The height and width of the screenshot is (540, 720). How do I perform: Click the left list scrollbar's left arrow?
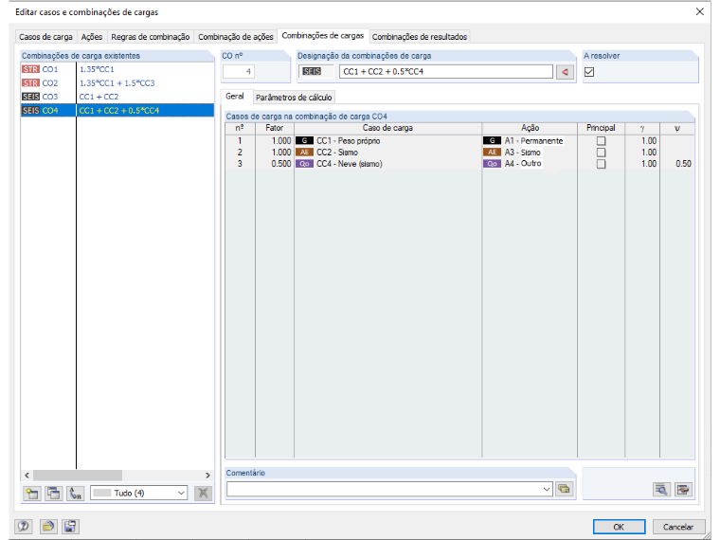(27, 476)
